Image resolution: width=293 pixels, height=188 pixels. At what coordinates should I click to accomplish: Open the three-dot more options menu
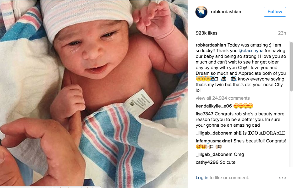(x=282, y=178)
